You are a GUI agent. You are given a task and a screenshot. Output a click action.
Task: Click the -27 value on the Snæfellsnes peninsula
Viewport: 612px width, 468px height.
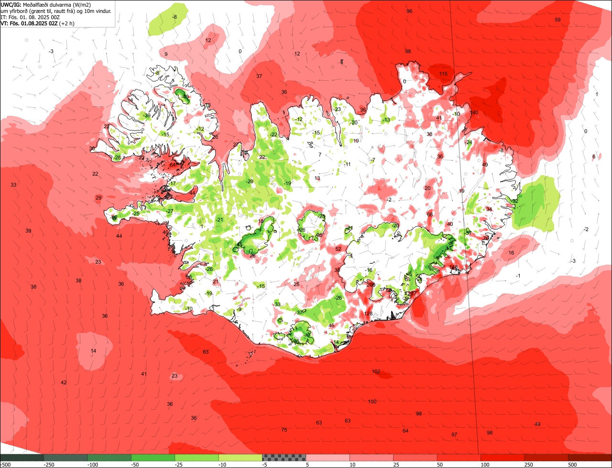[170, 211]
